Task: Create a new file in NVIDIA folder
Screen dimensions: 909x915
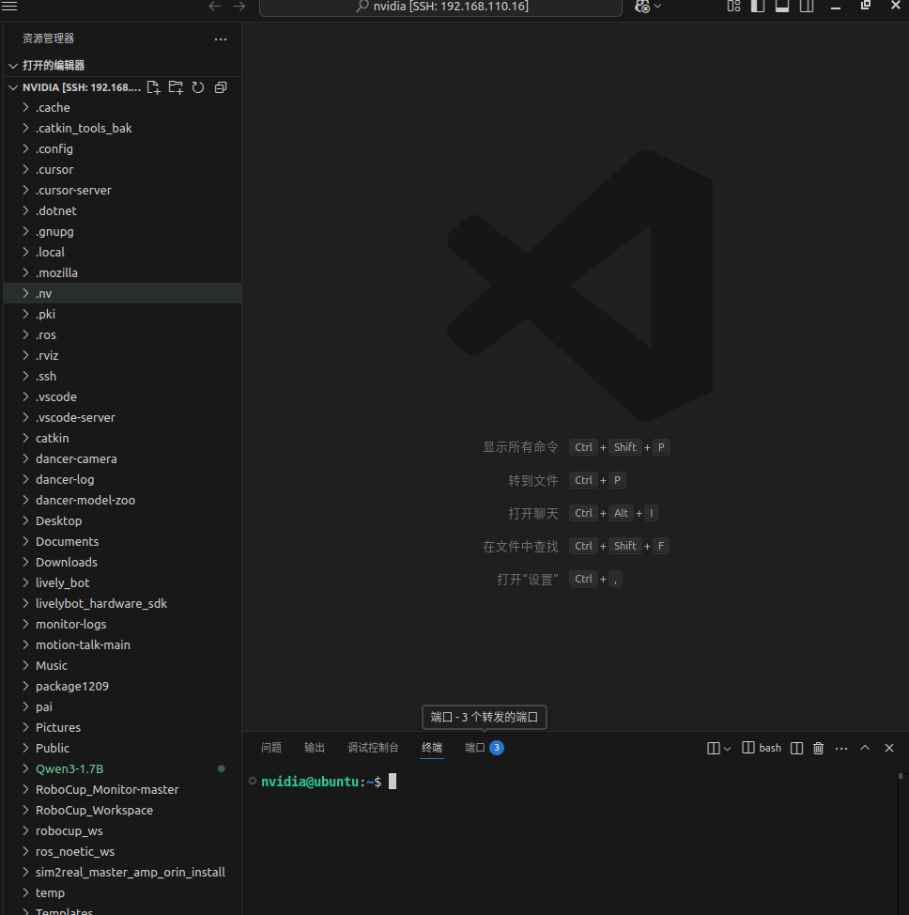Action: tap(153, 87)
